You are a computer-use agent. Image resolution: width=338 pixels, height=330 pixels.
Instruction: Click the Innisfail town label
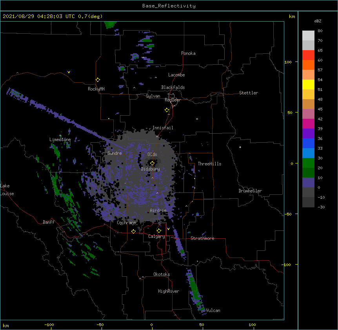(x=163, y=128)
